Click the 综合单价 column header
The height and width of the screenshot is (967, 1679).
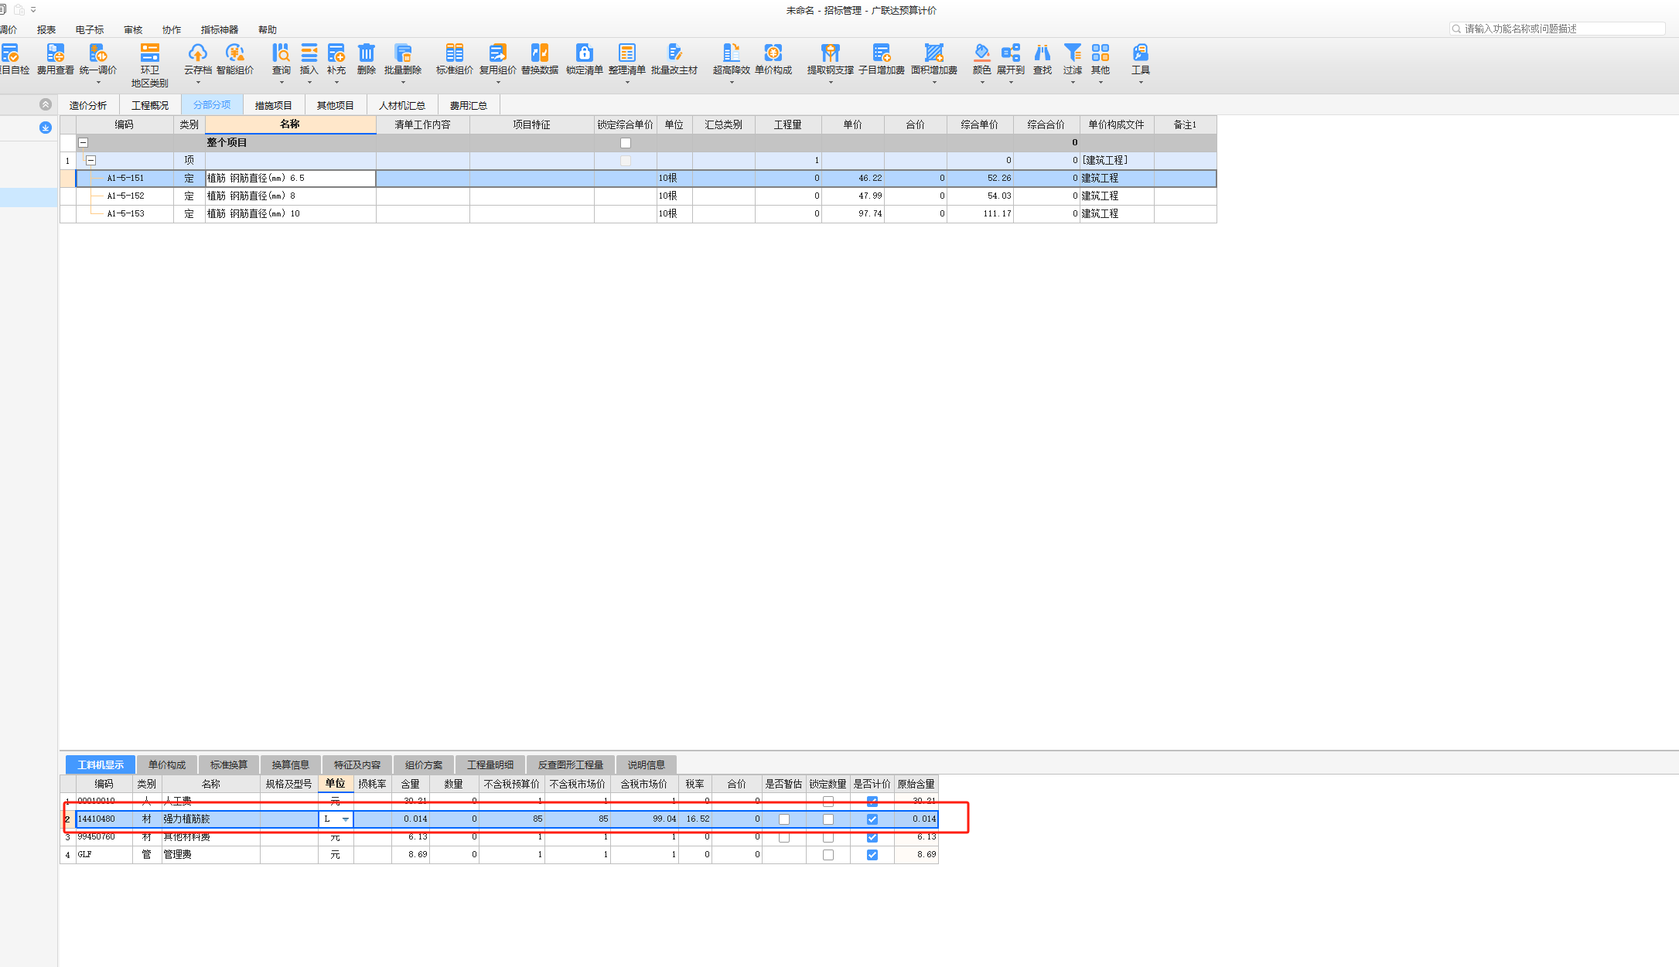980,124
